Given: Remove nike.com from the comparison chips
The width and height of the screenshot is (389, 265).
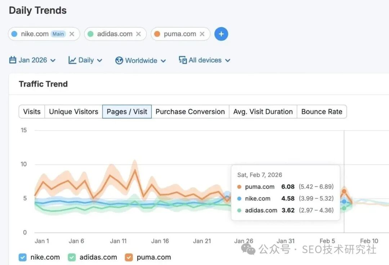Looking at the screenshot, I should click(x=72, y=34).
